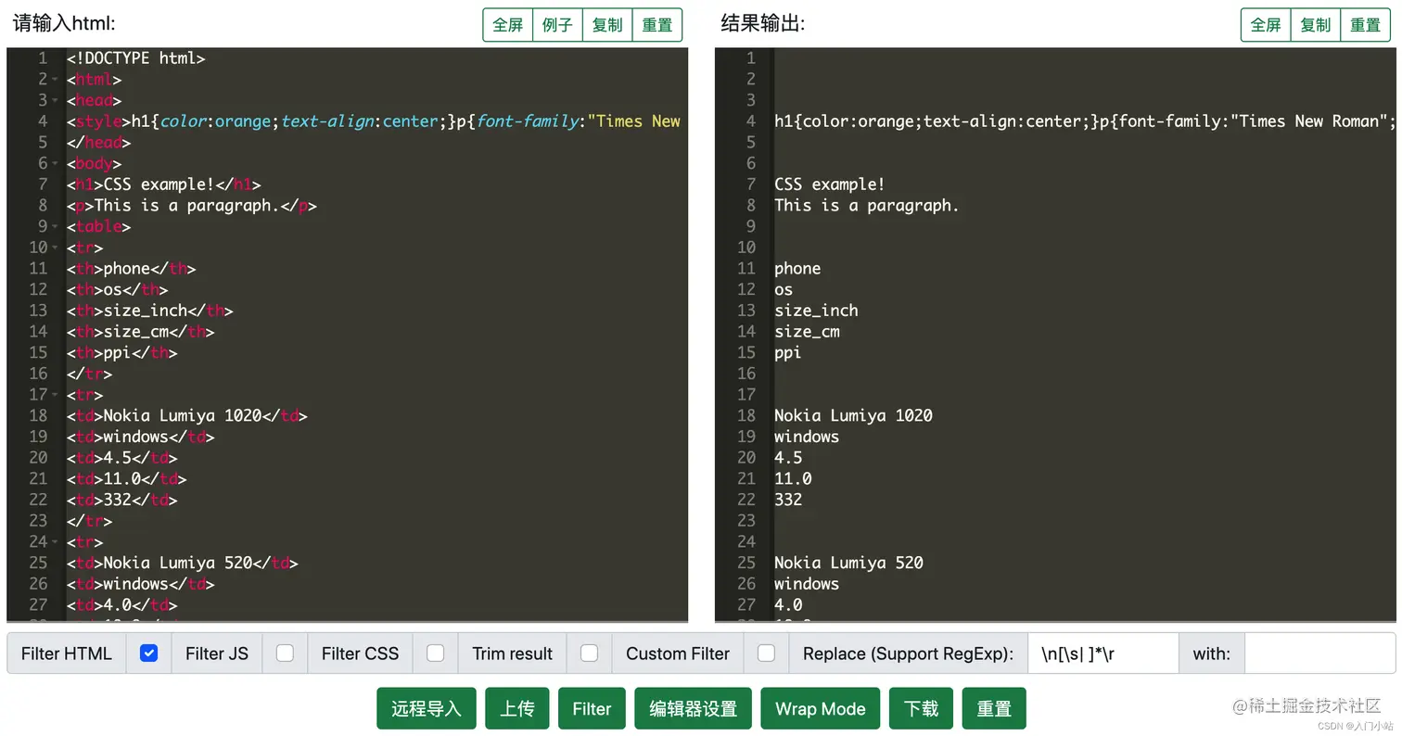This screenshot has width=1402, height=736.
Task: Enable the Filter CSS checkbox
Action: 435,654
